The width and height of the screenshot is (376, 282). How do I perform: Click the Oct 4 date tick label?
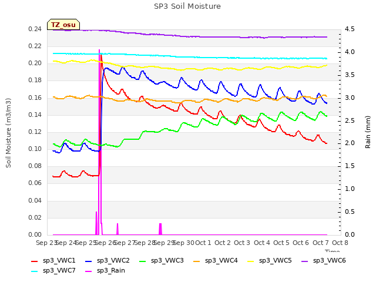click(x=262, y=243)
